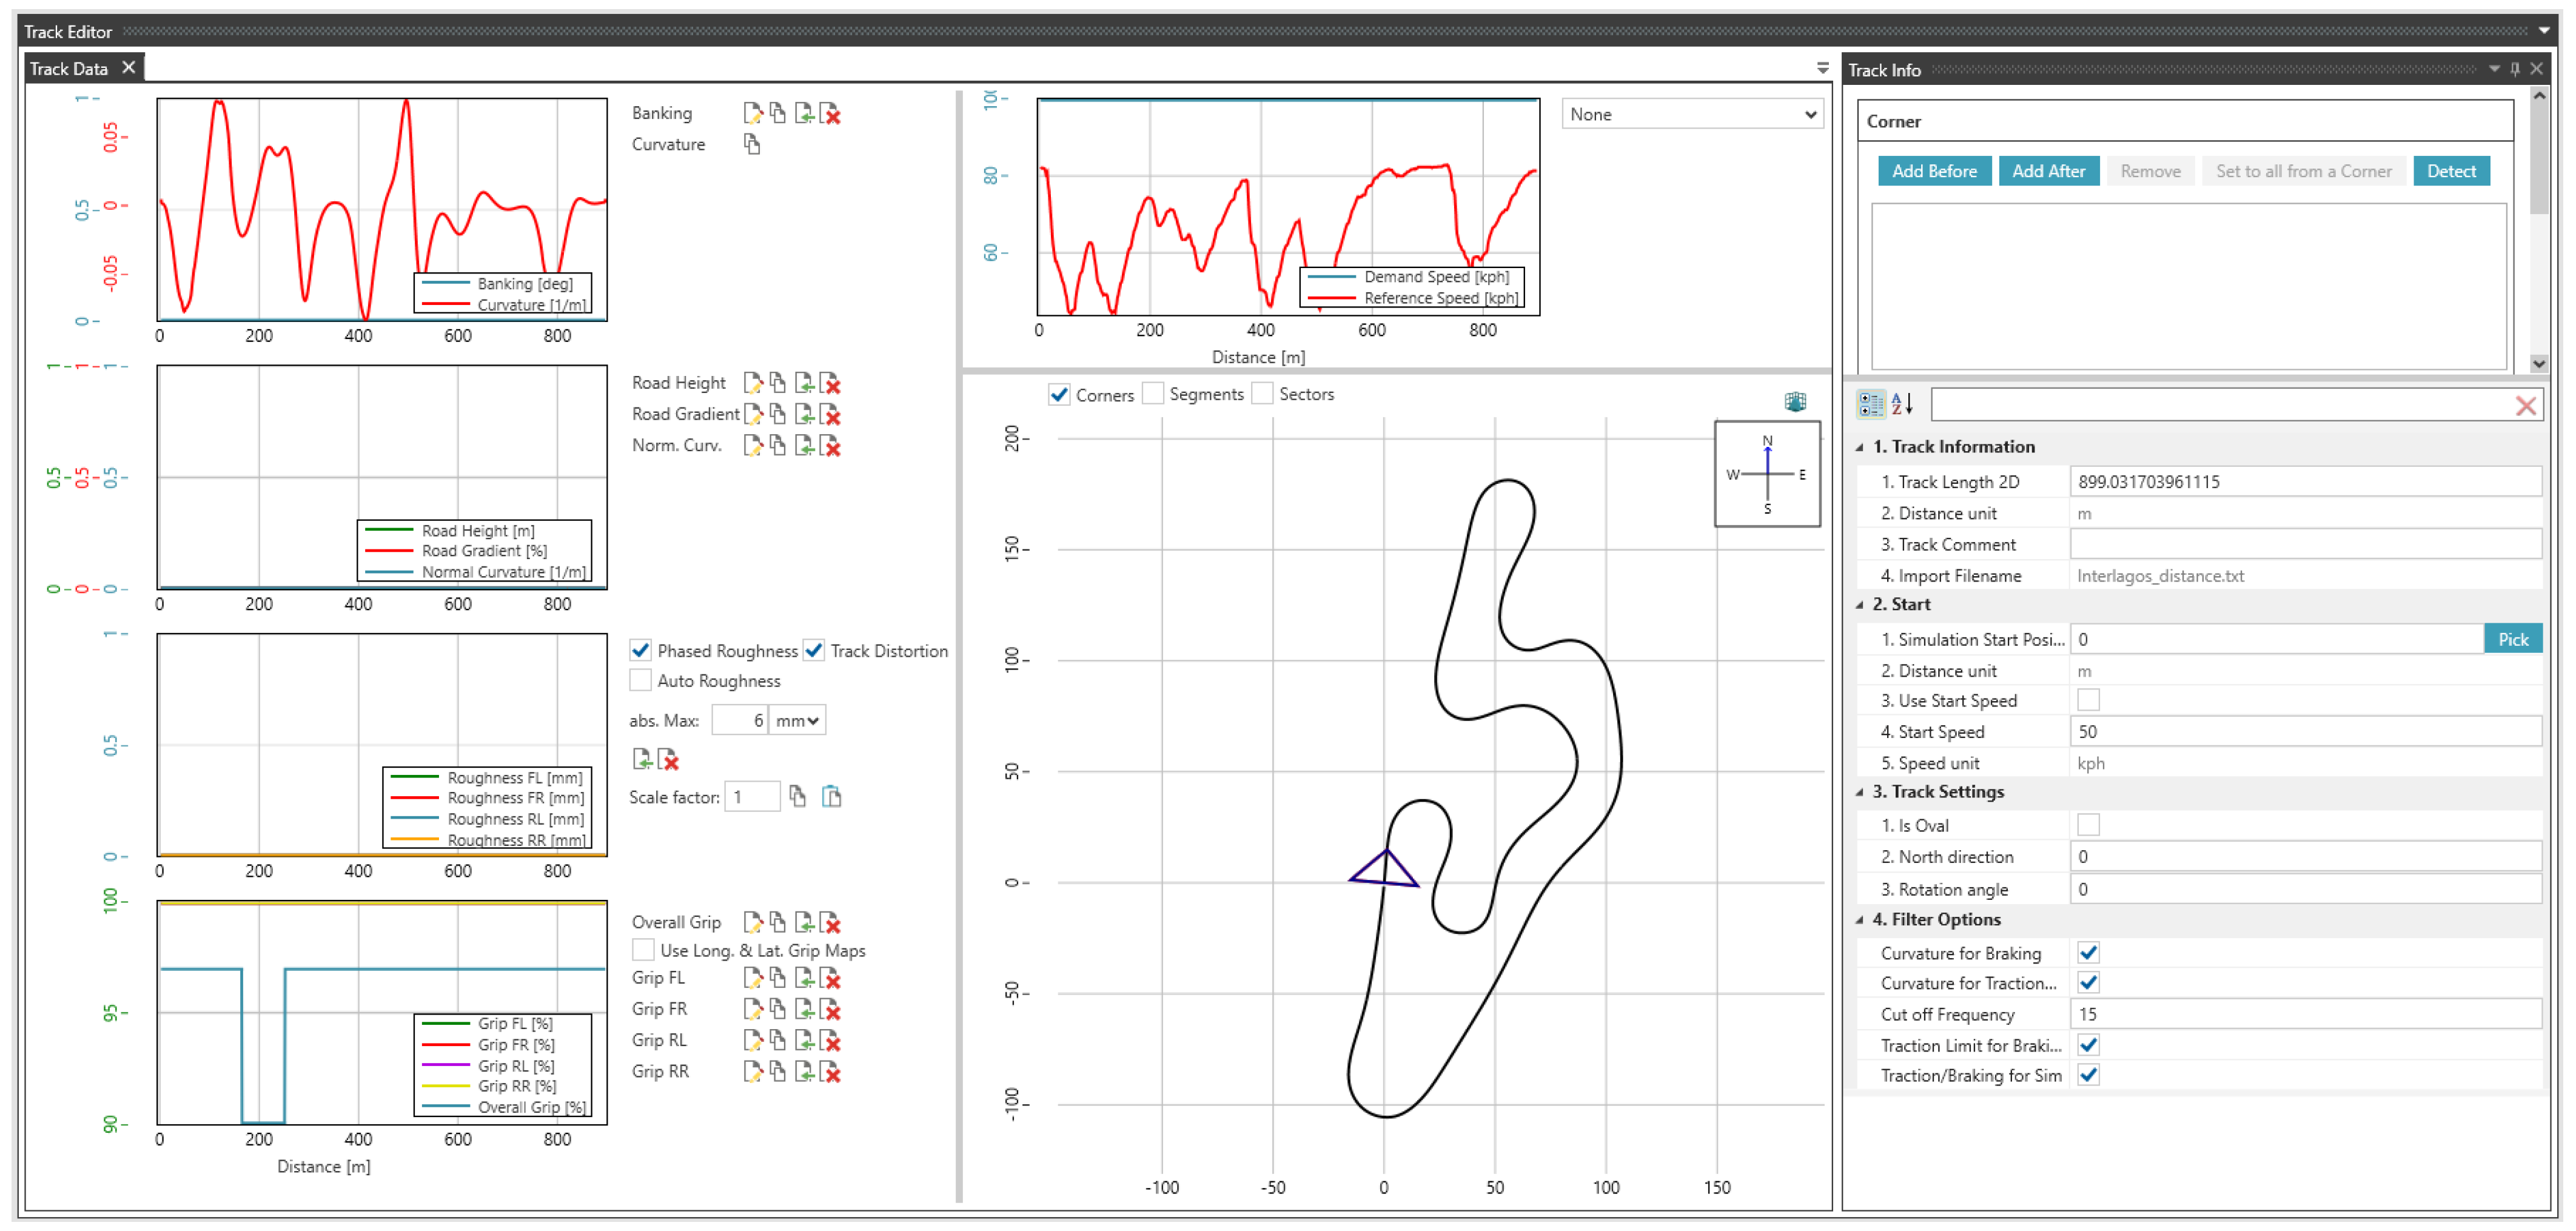
Task: Click the Overall Grip copy icon
Action: [778, 923]
